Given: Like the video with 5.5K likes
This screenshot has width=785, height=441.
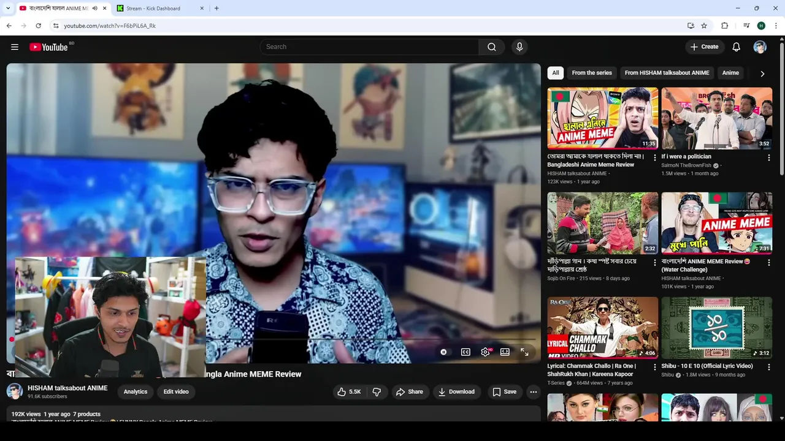Looking at the screenshot, I should pos(349,392).
